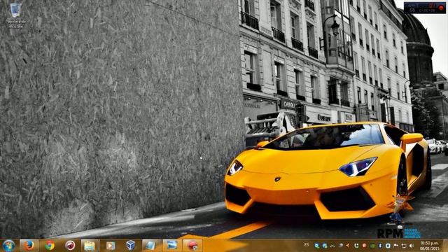Click the red record button overlay
Image resolution: width=448 pixels, height=252 pixels.
click(442, 8)
